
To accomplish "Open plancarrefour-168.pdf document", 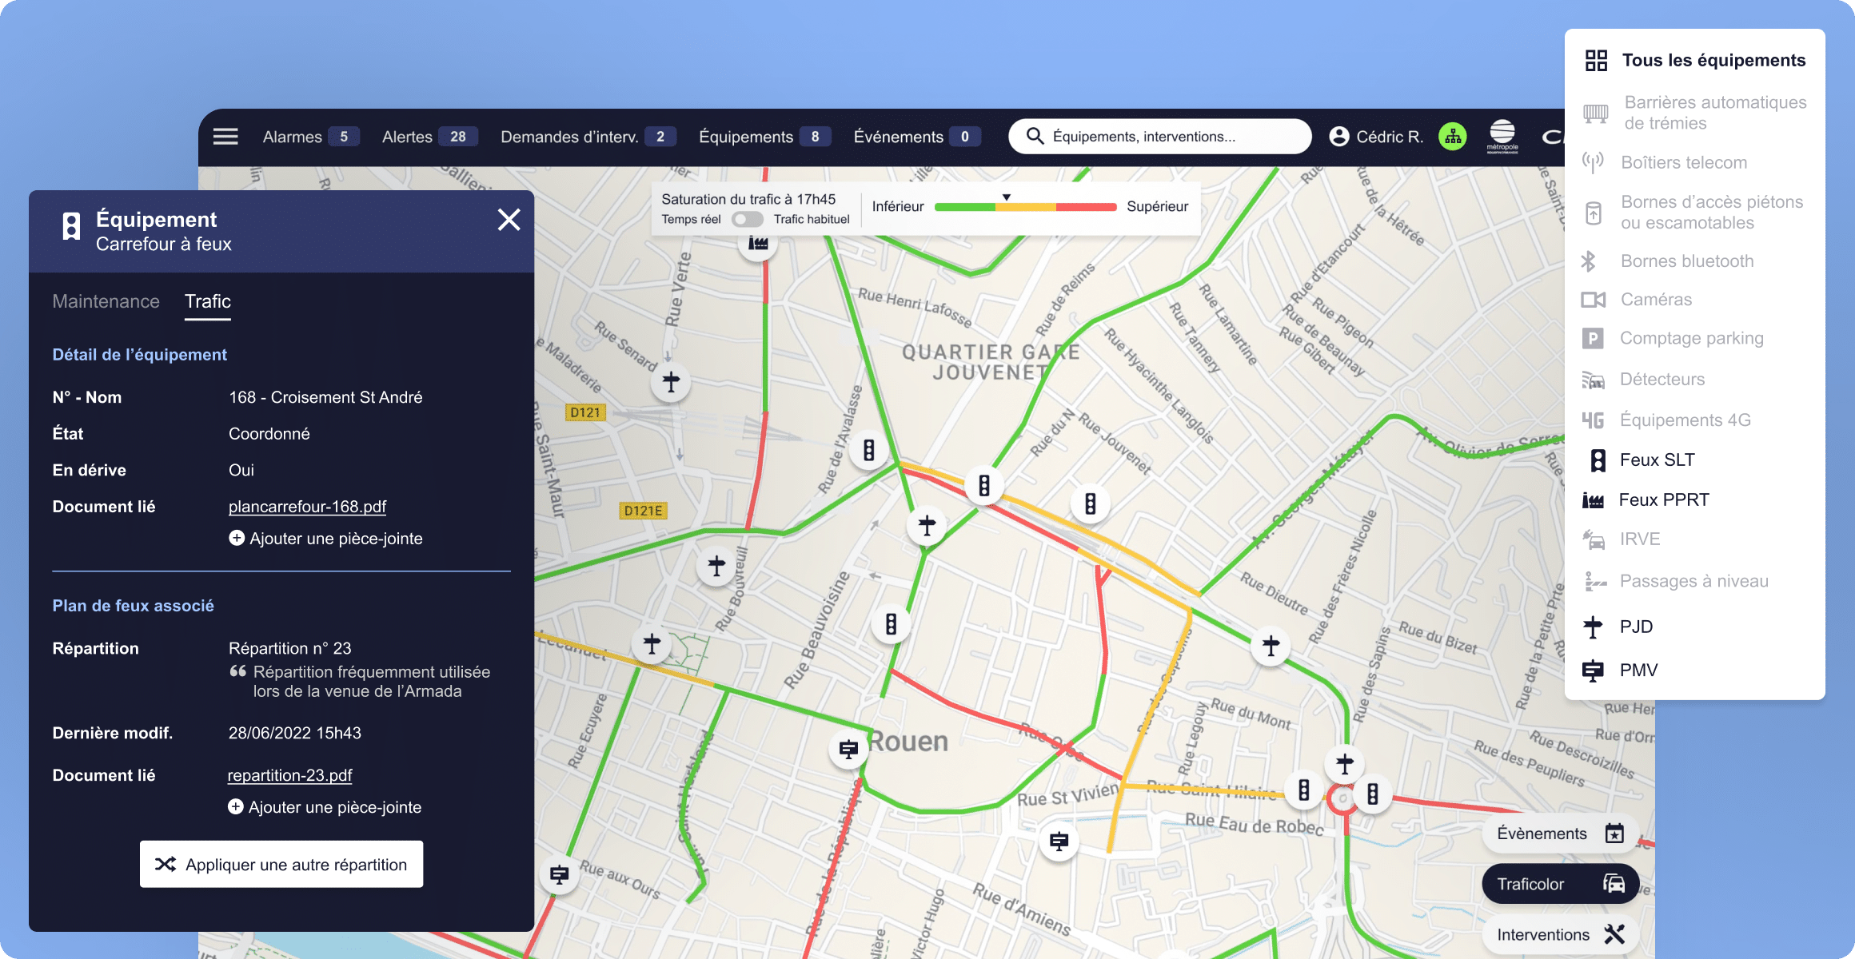I will pos(307,507).
